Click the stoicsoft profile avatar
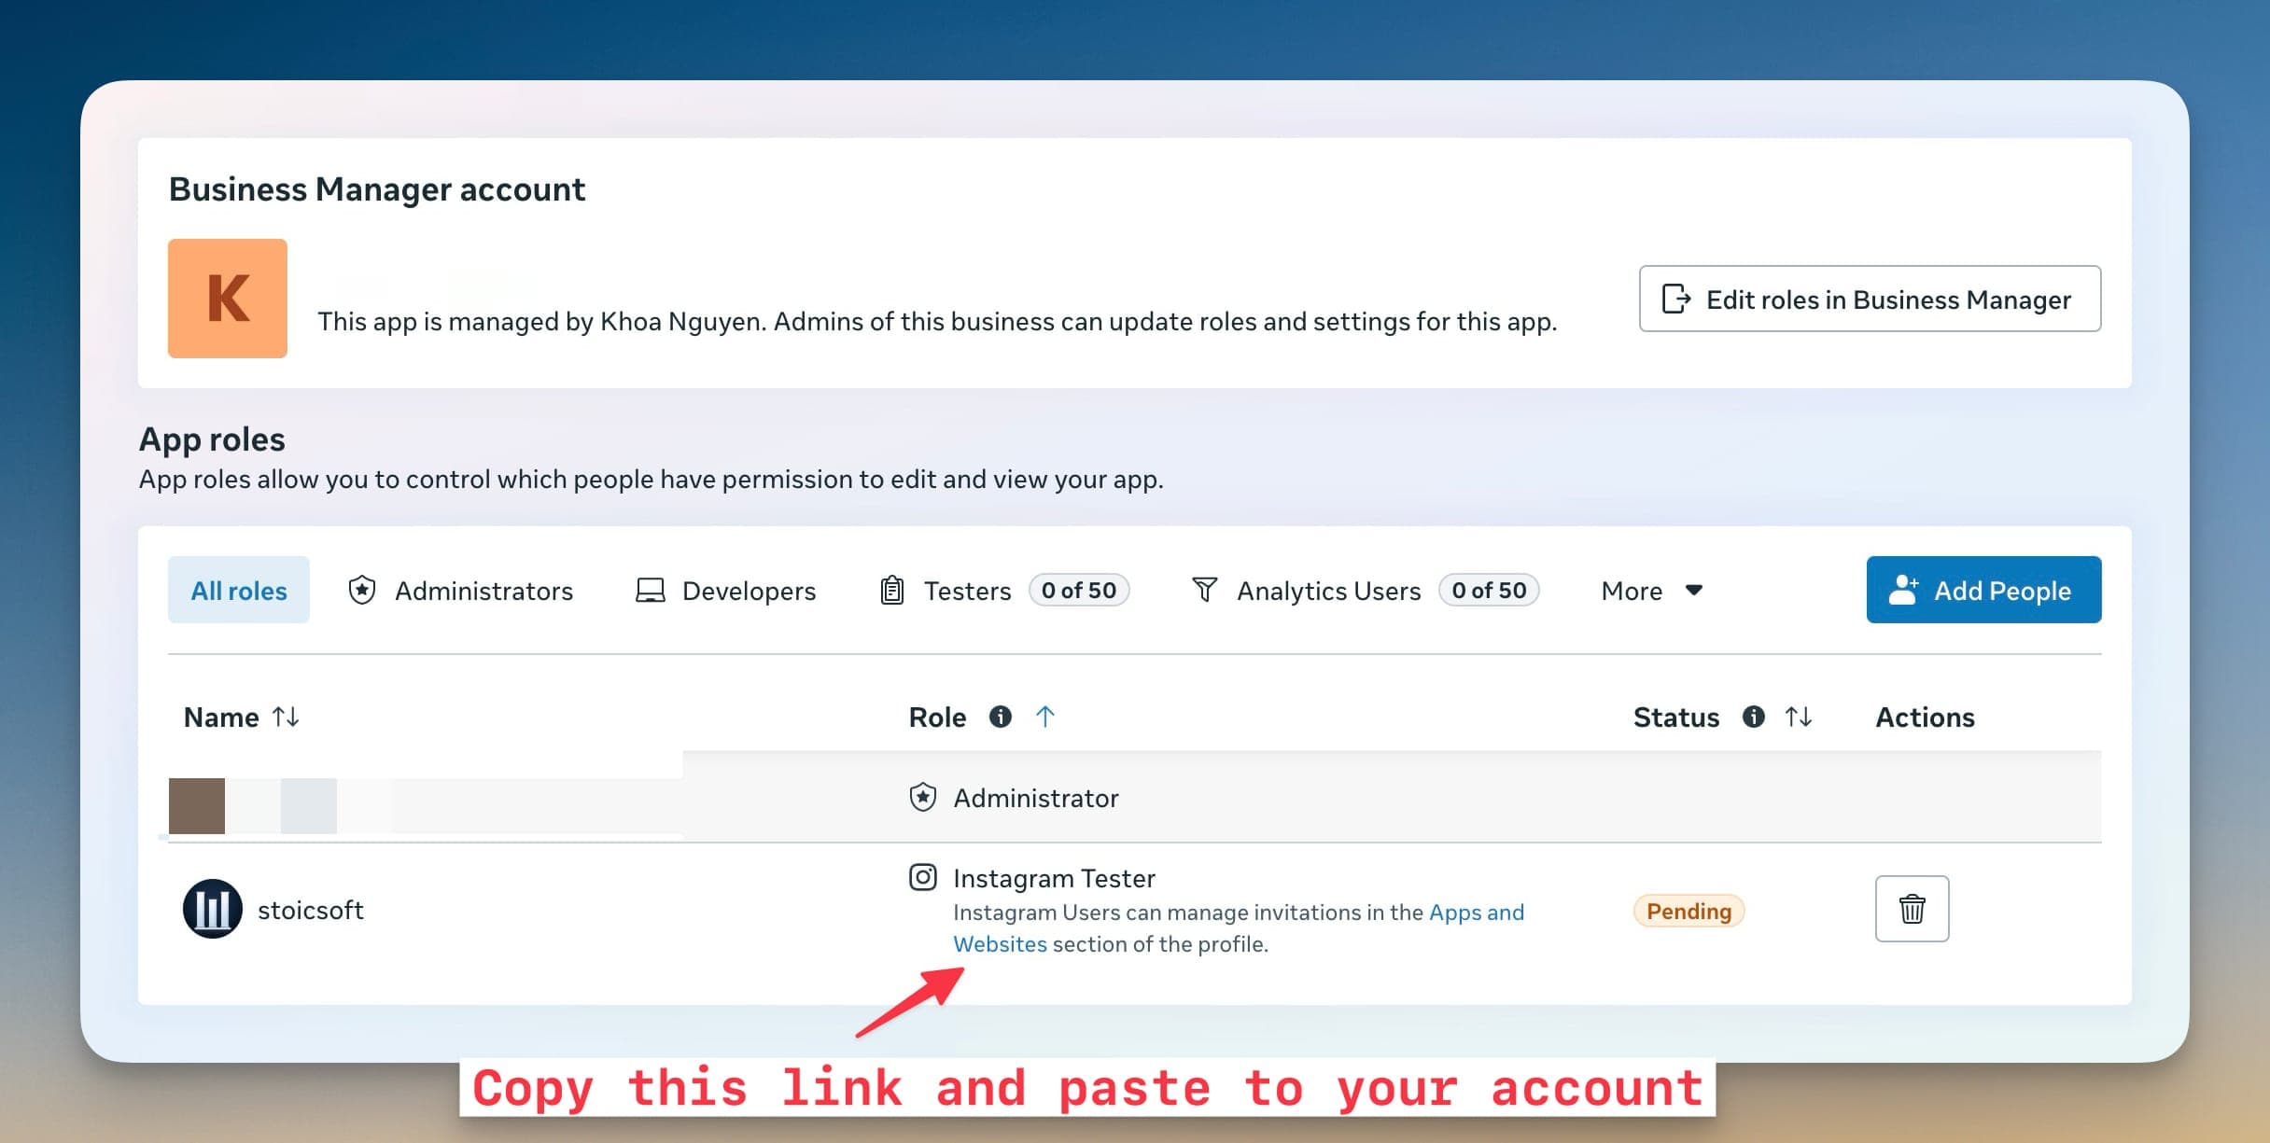 tap(213, 909)
